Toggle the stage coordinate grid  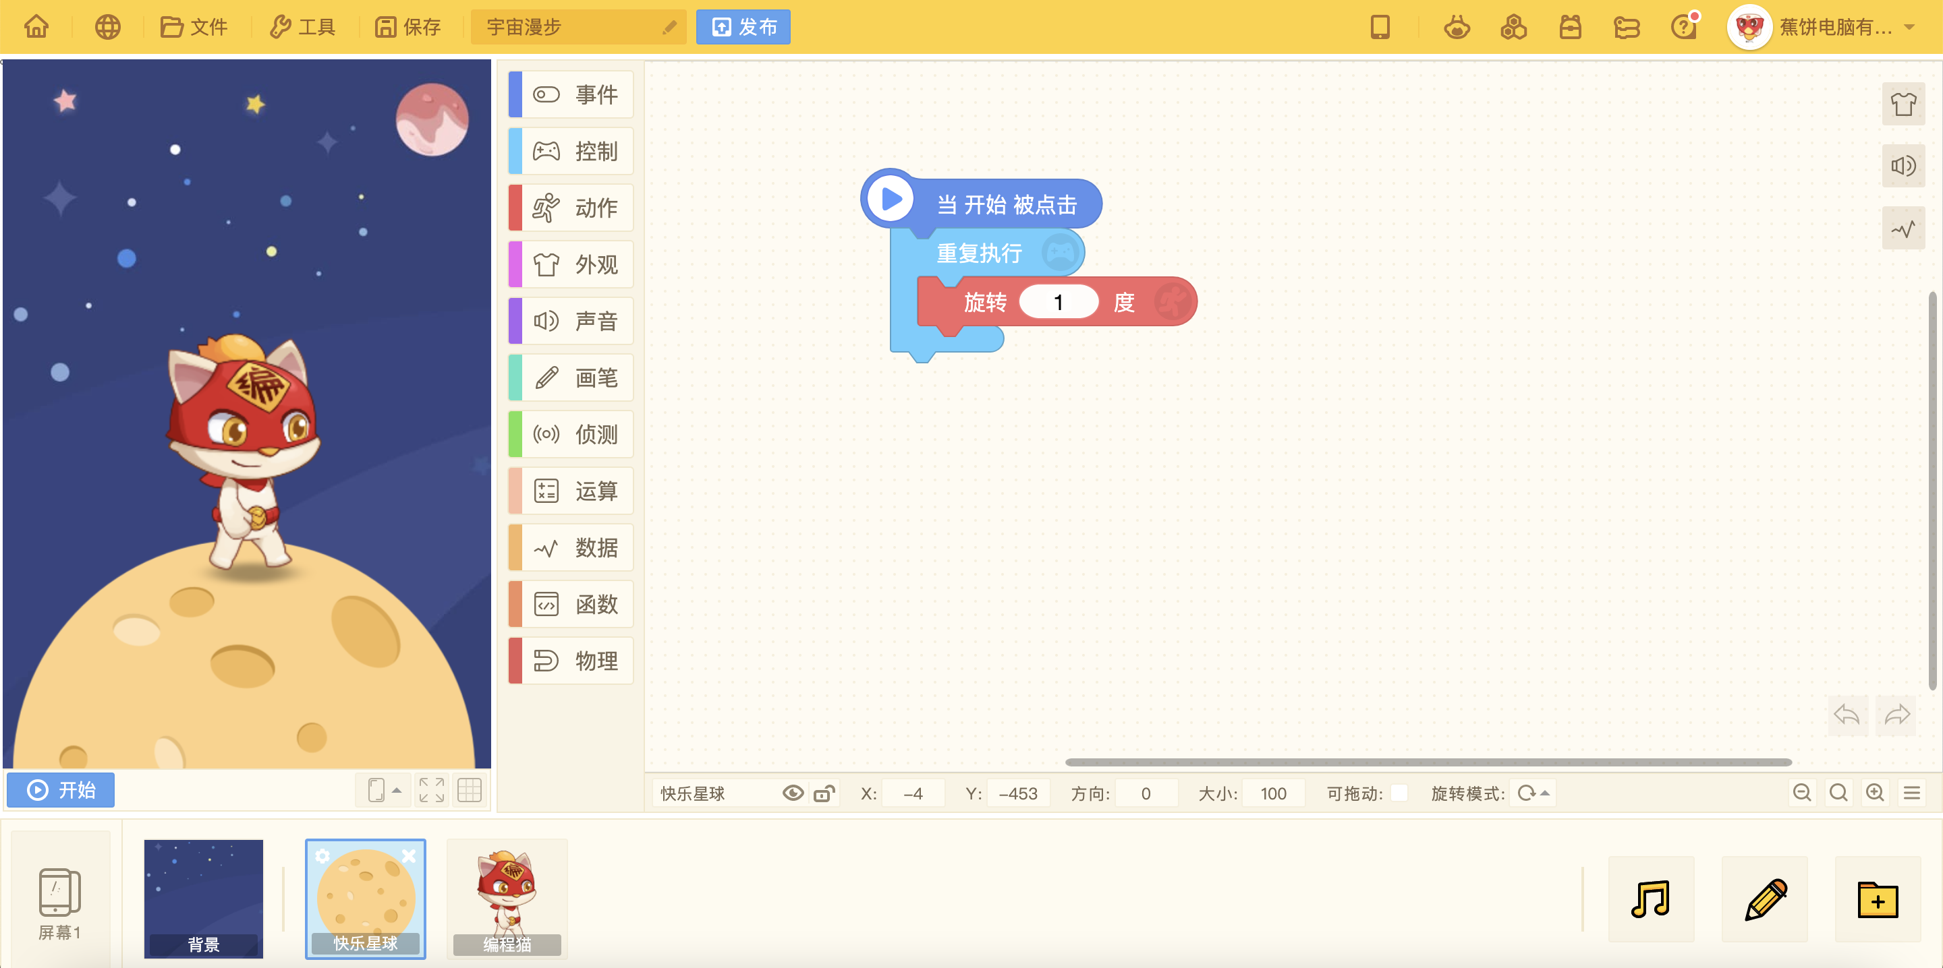469,789
